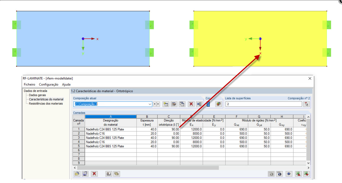
Task: Click Ex value 8000.0 in row 2
Action: point(191,133)
